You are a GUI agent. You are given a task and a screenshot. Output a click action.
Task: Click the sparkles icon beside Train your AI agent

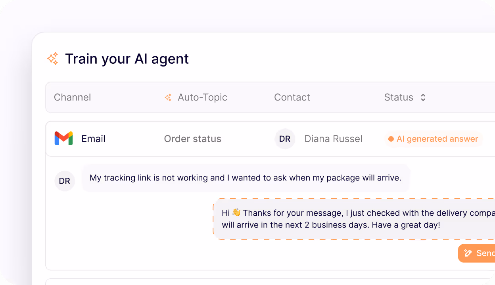click(x=53, y=58)
